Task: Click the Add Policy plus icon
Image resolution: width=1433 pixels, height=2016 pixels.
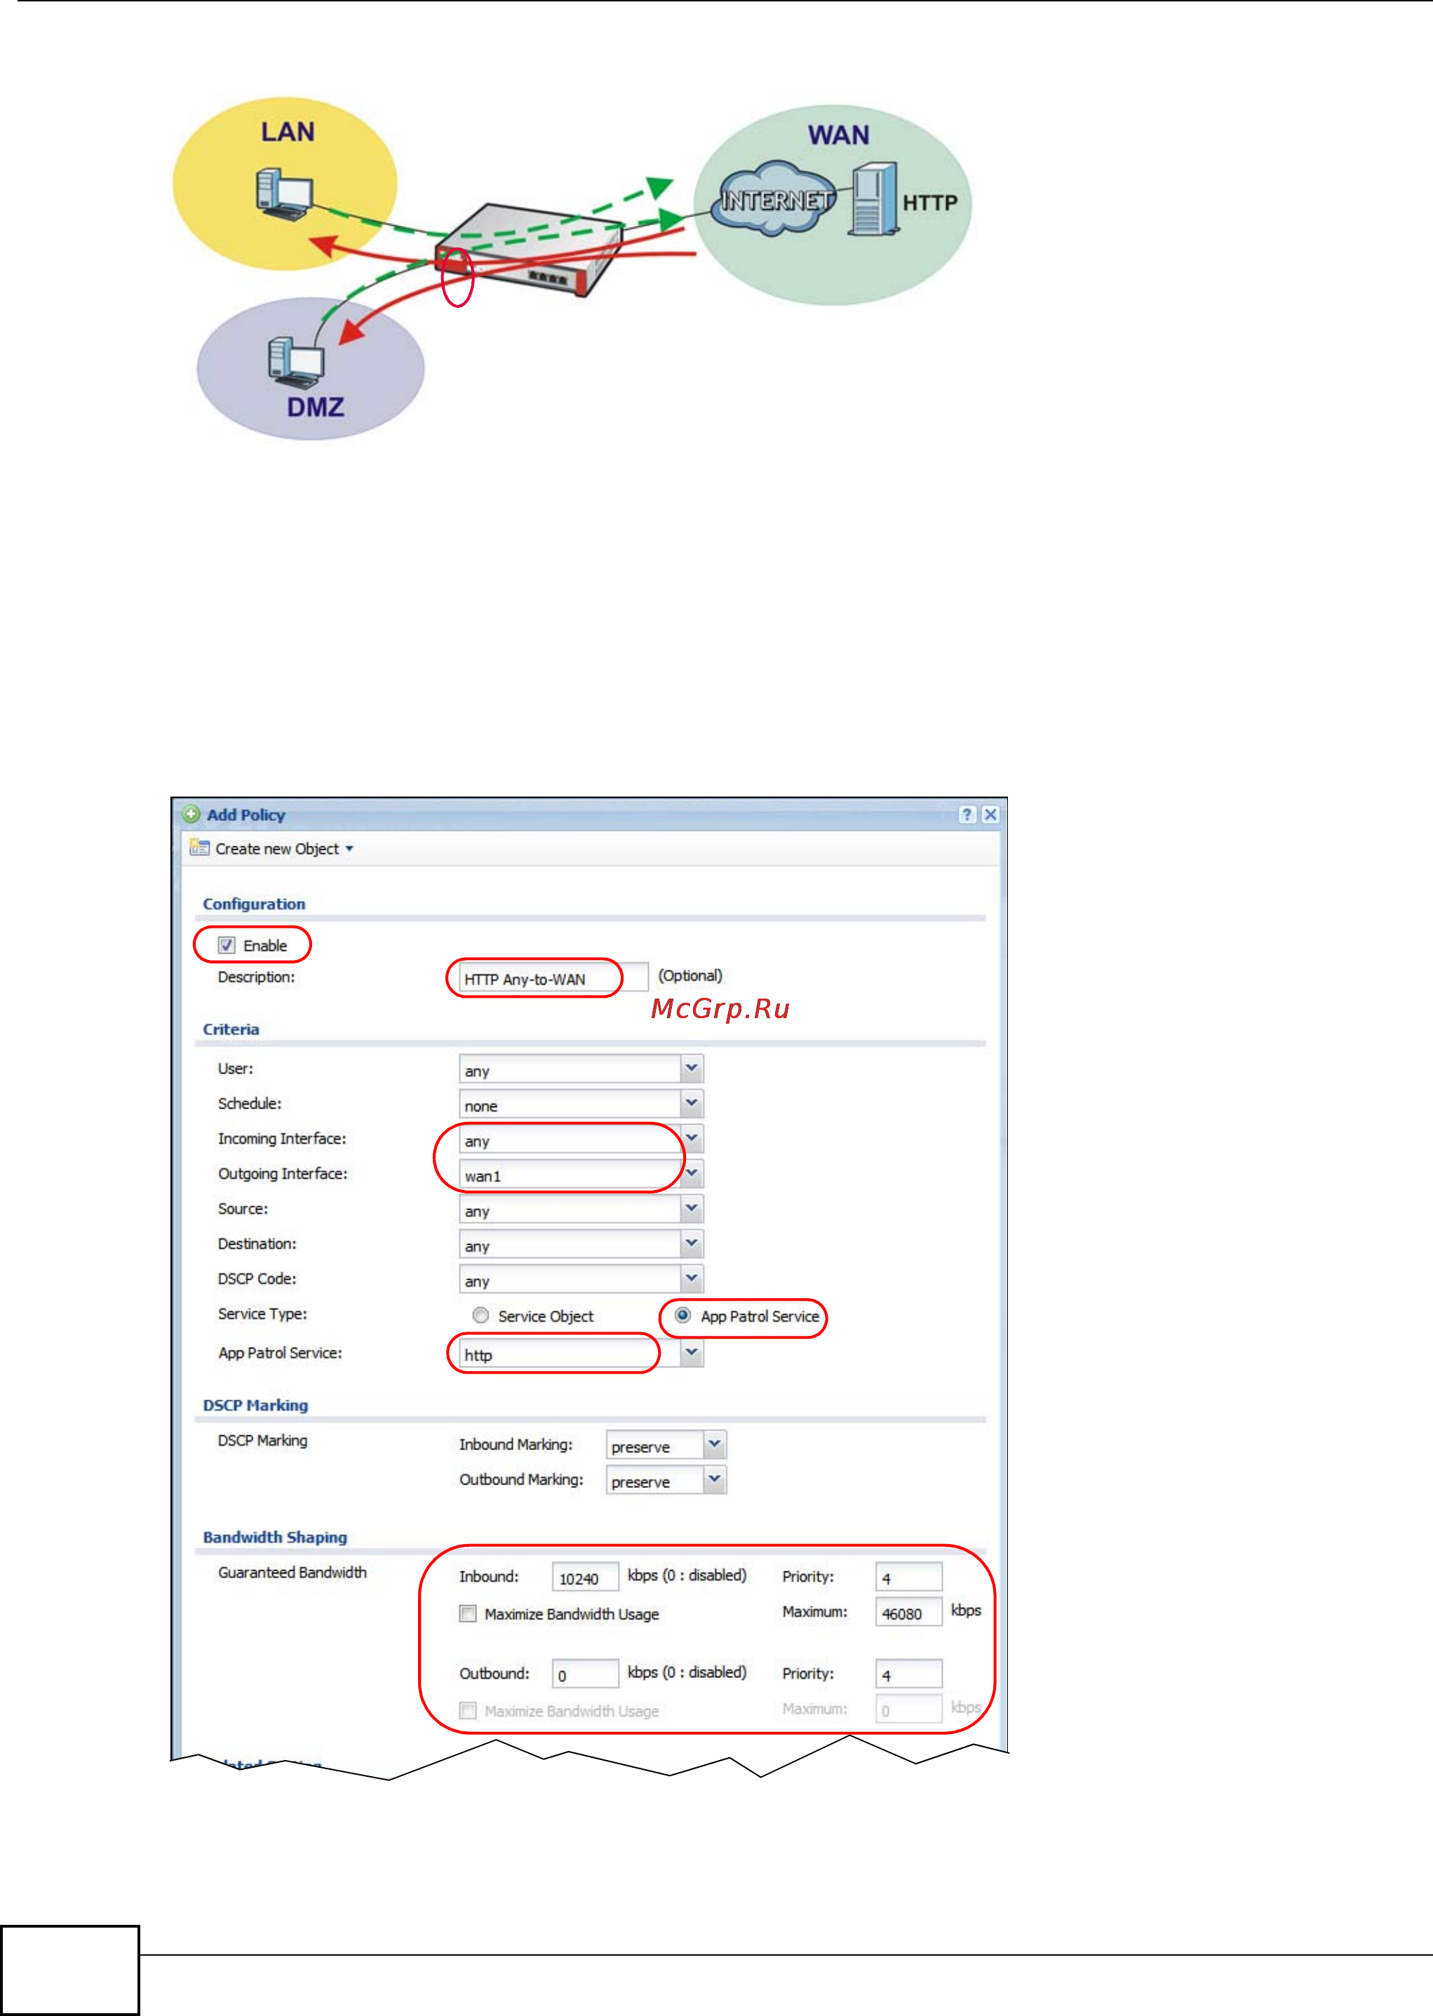Action: [x=191, y=814]
